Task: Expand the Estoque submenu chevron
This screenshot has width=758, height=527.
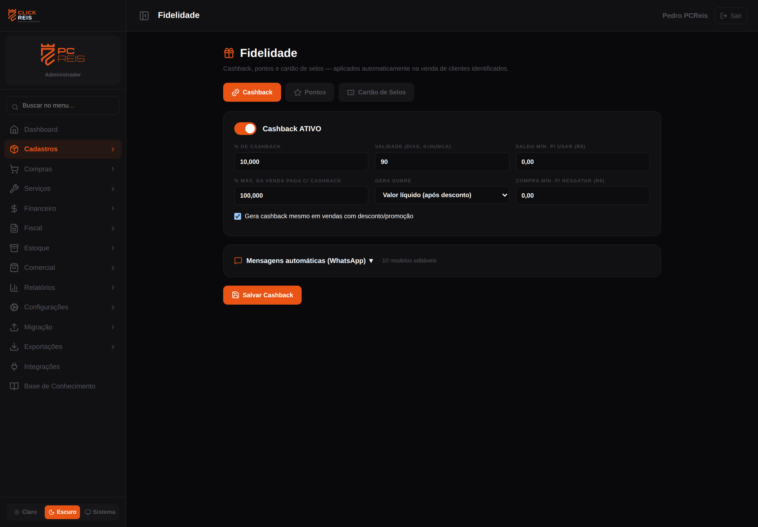Action: click(x=113, y=248)
